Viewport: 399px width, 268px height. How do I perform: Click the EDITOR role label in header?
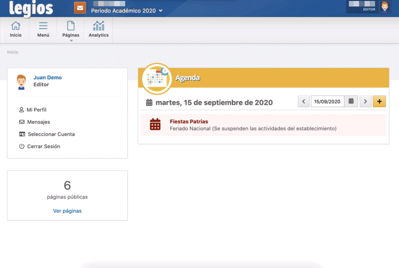tap(369, 9)
